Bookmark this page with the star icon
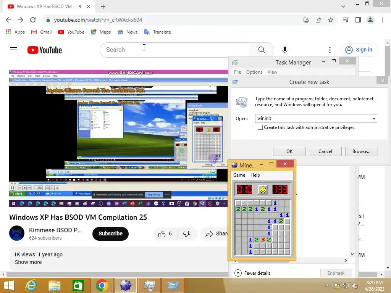The image size is (391, 293). point(331,20)
